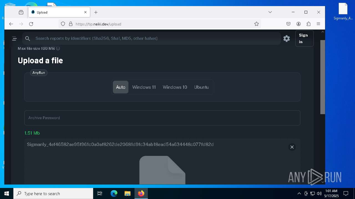The height and width of the screenshot is (199, 355).
Task: Click the Sign in button
Action: pos(304,38)
